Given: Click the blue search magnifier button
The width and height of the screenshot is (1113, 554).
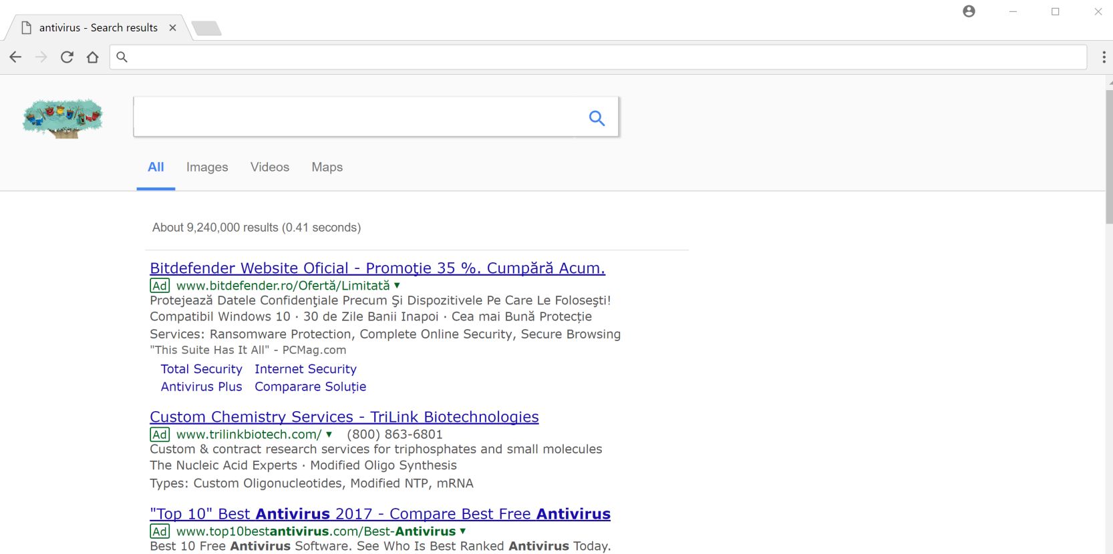Looking at the screenshot, I should (x=597, y=118).
